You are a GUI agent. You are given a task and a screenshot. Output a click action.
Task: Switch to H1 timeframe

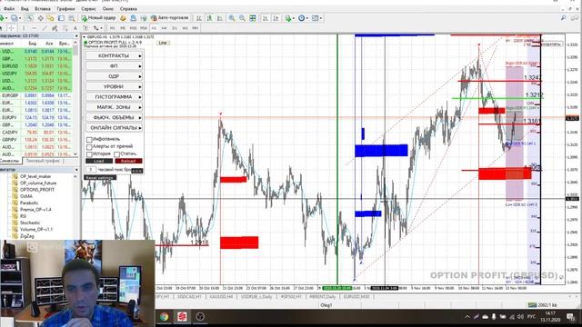point(154,28)
